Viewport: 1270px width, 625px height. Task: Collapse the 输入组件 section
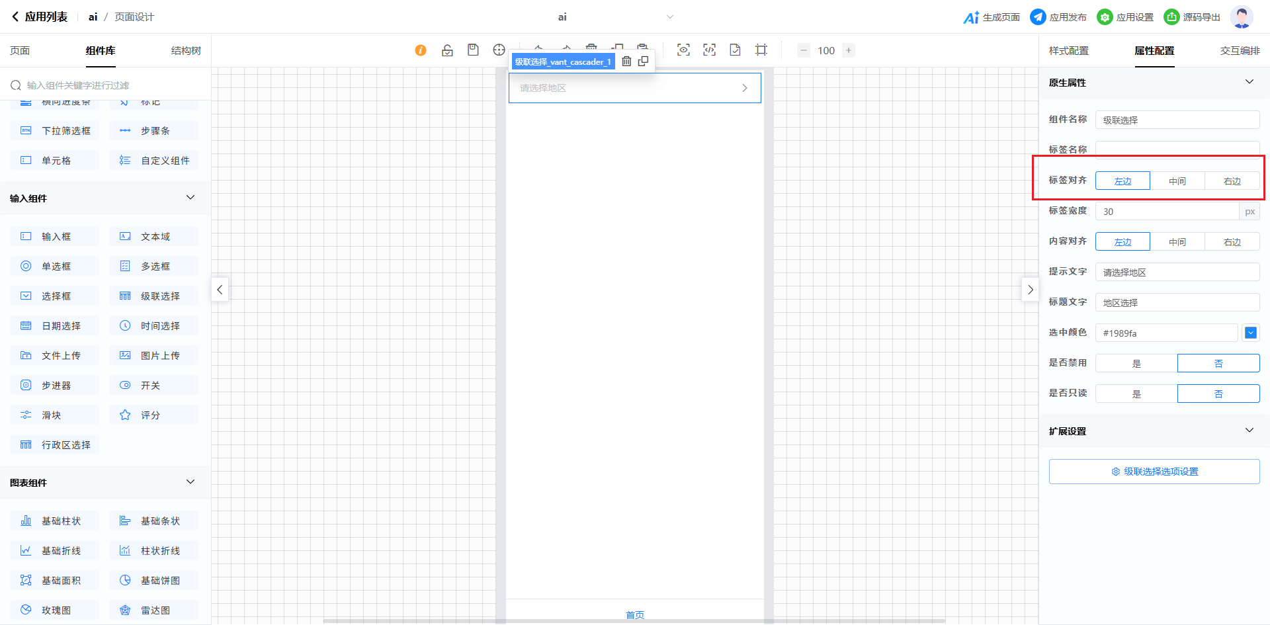point(190,198)
